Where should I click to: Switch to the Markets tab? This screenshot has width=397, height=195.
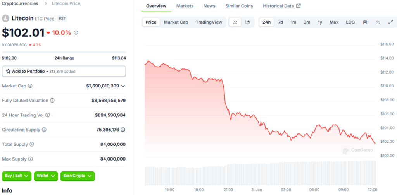(185, 6)
